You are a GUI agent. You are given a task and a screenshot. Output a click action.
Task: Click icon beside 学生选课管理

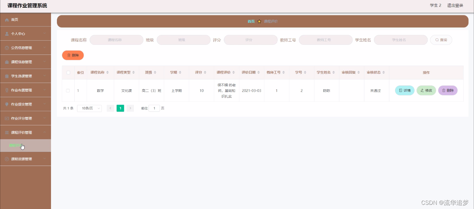(7, 76)
